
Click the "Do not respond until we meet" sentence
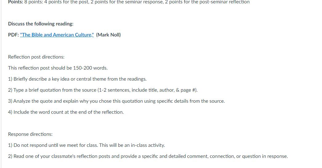[x=87, y=145]
